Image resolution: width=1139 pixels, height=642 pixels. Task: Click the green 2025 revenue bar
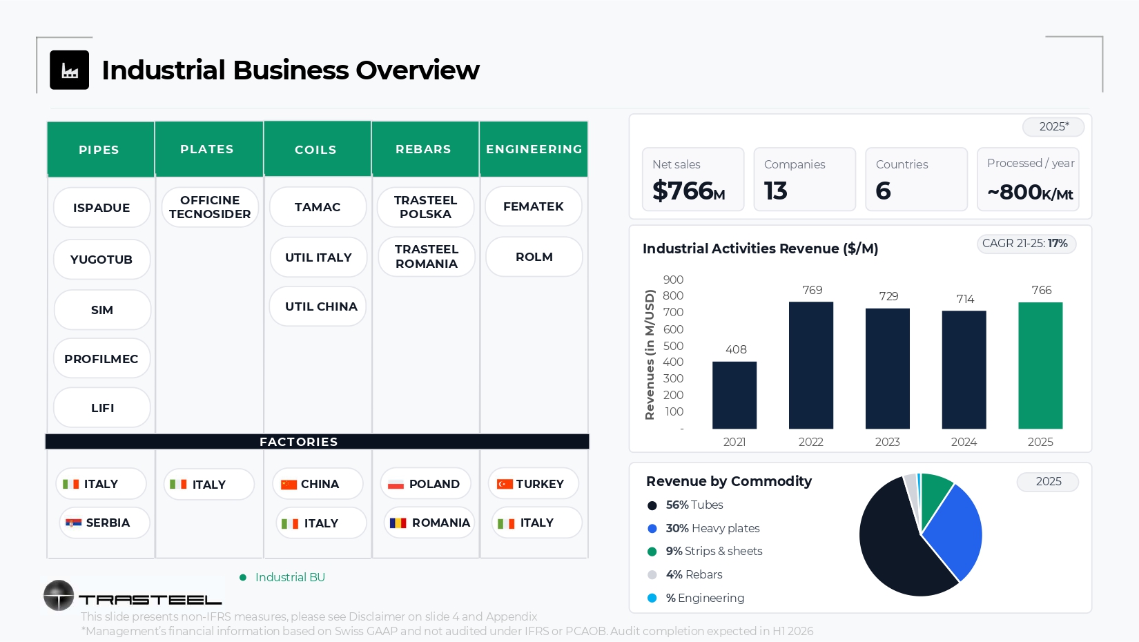(x=1040, y=366)
